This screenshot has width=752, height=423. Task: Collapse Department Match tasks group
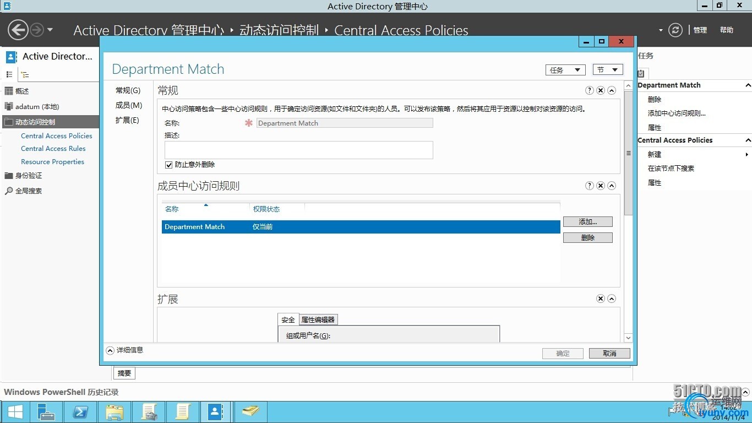748,85
